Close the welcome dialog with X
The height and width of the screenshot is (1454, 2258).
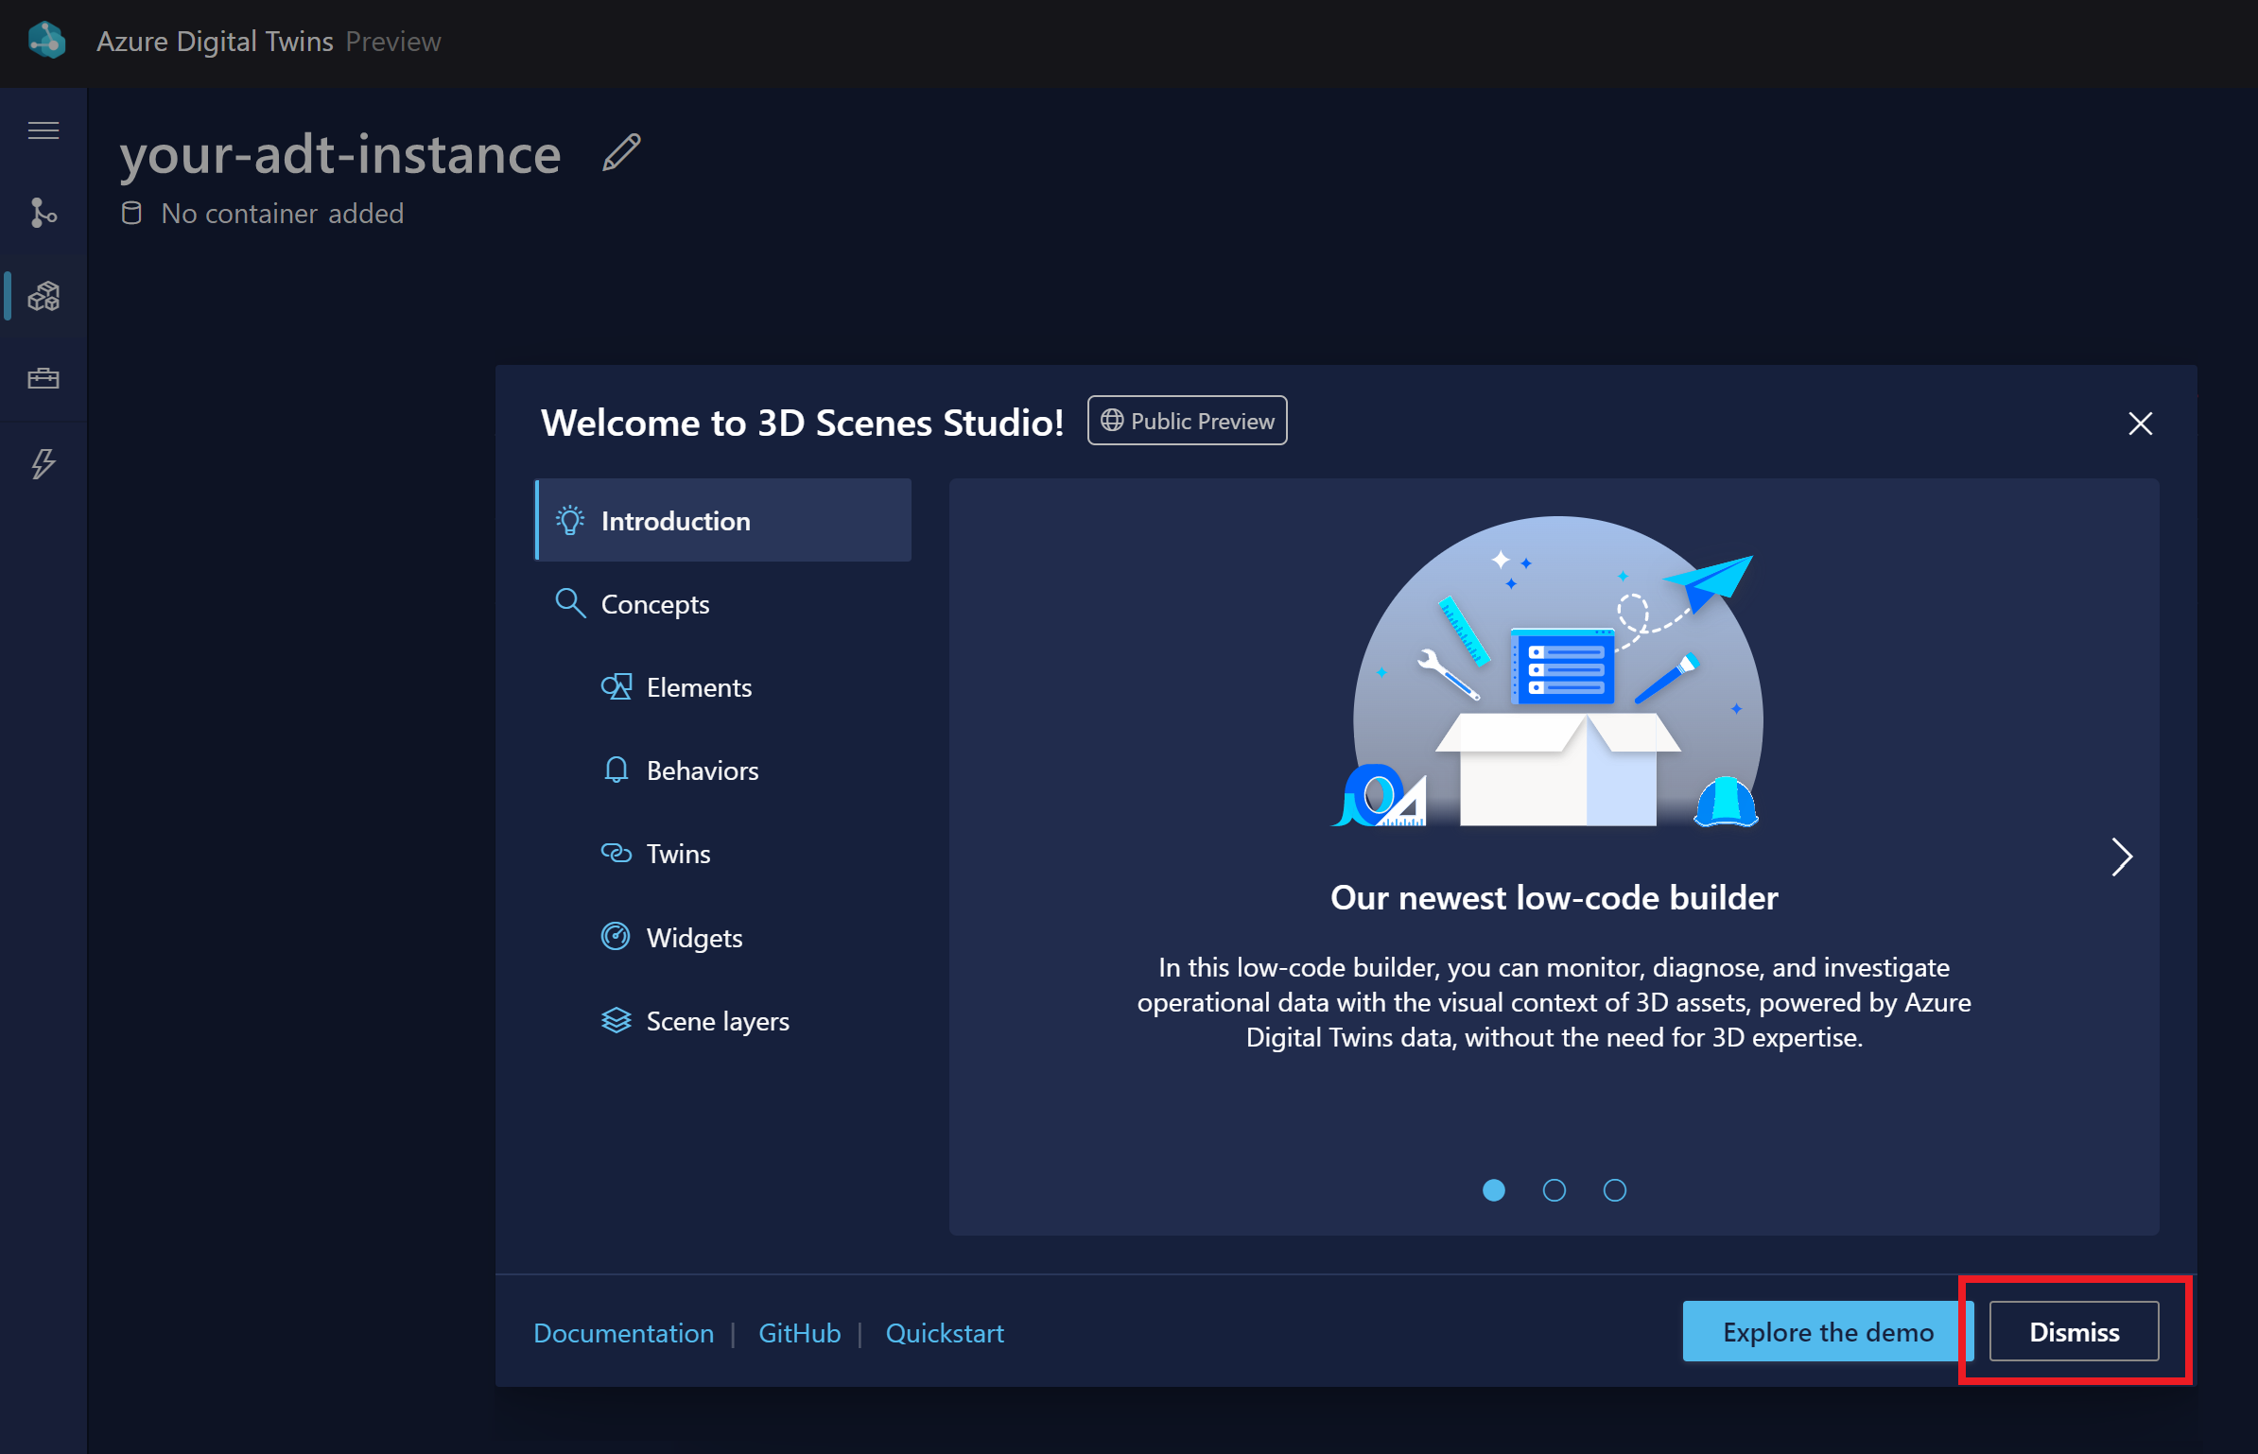[x=2140, y=424]
